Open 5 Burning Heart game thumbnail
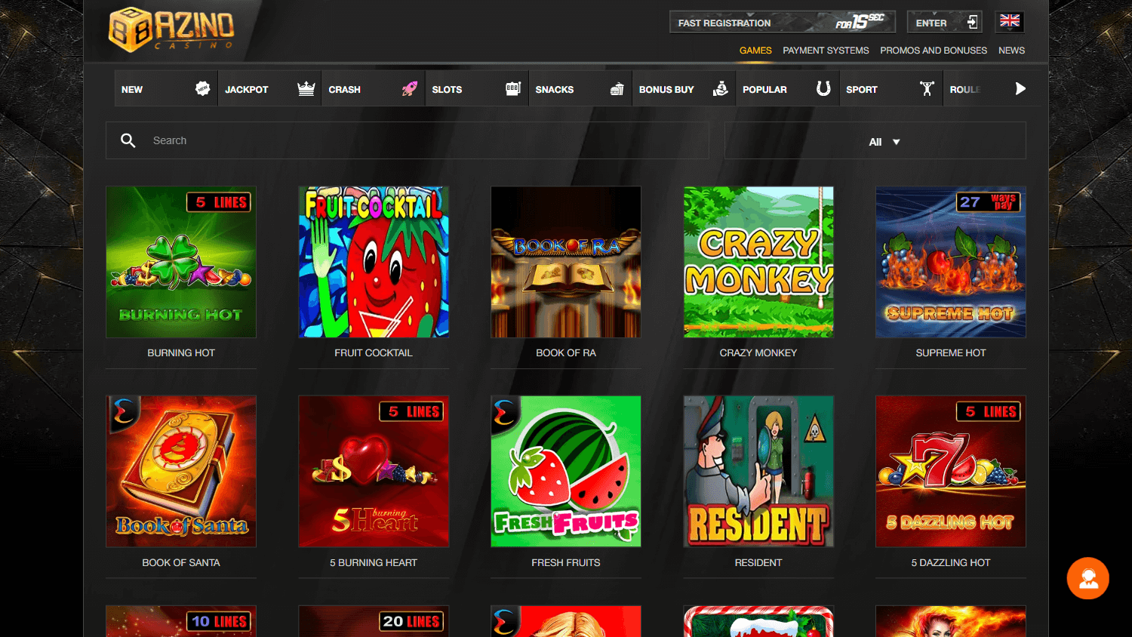 [x=374, y=471]
